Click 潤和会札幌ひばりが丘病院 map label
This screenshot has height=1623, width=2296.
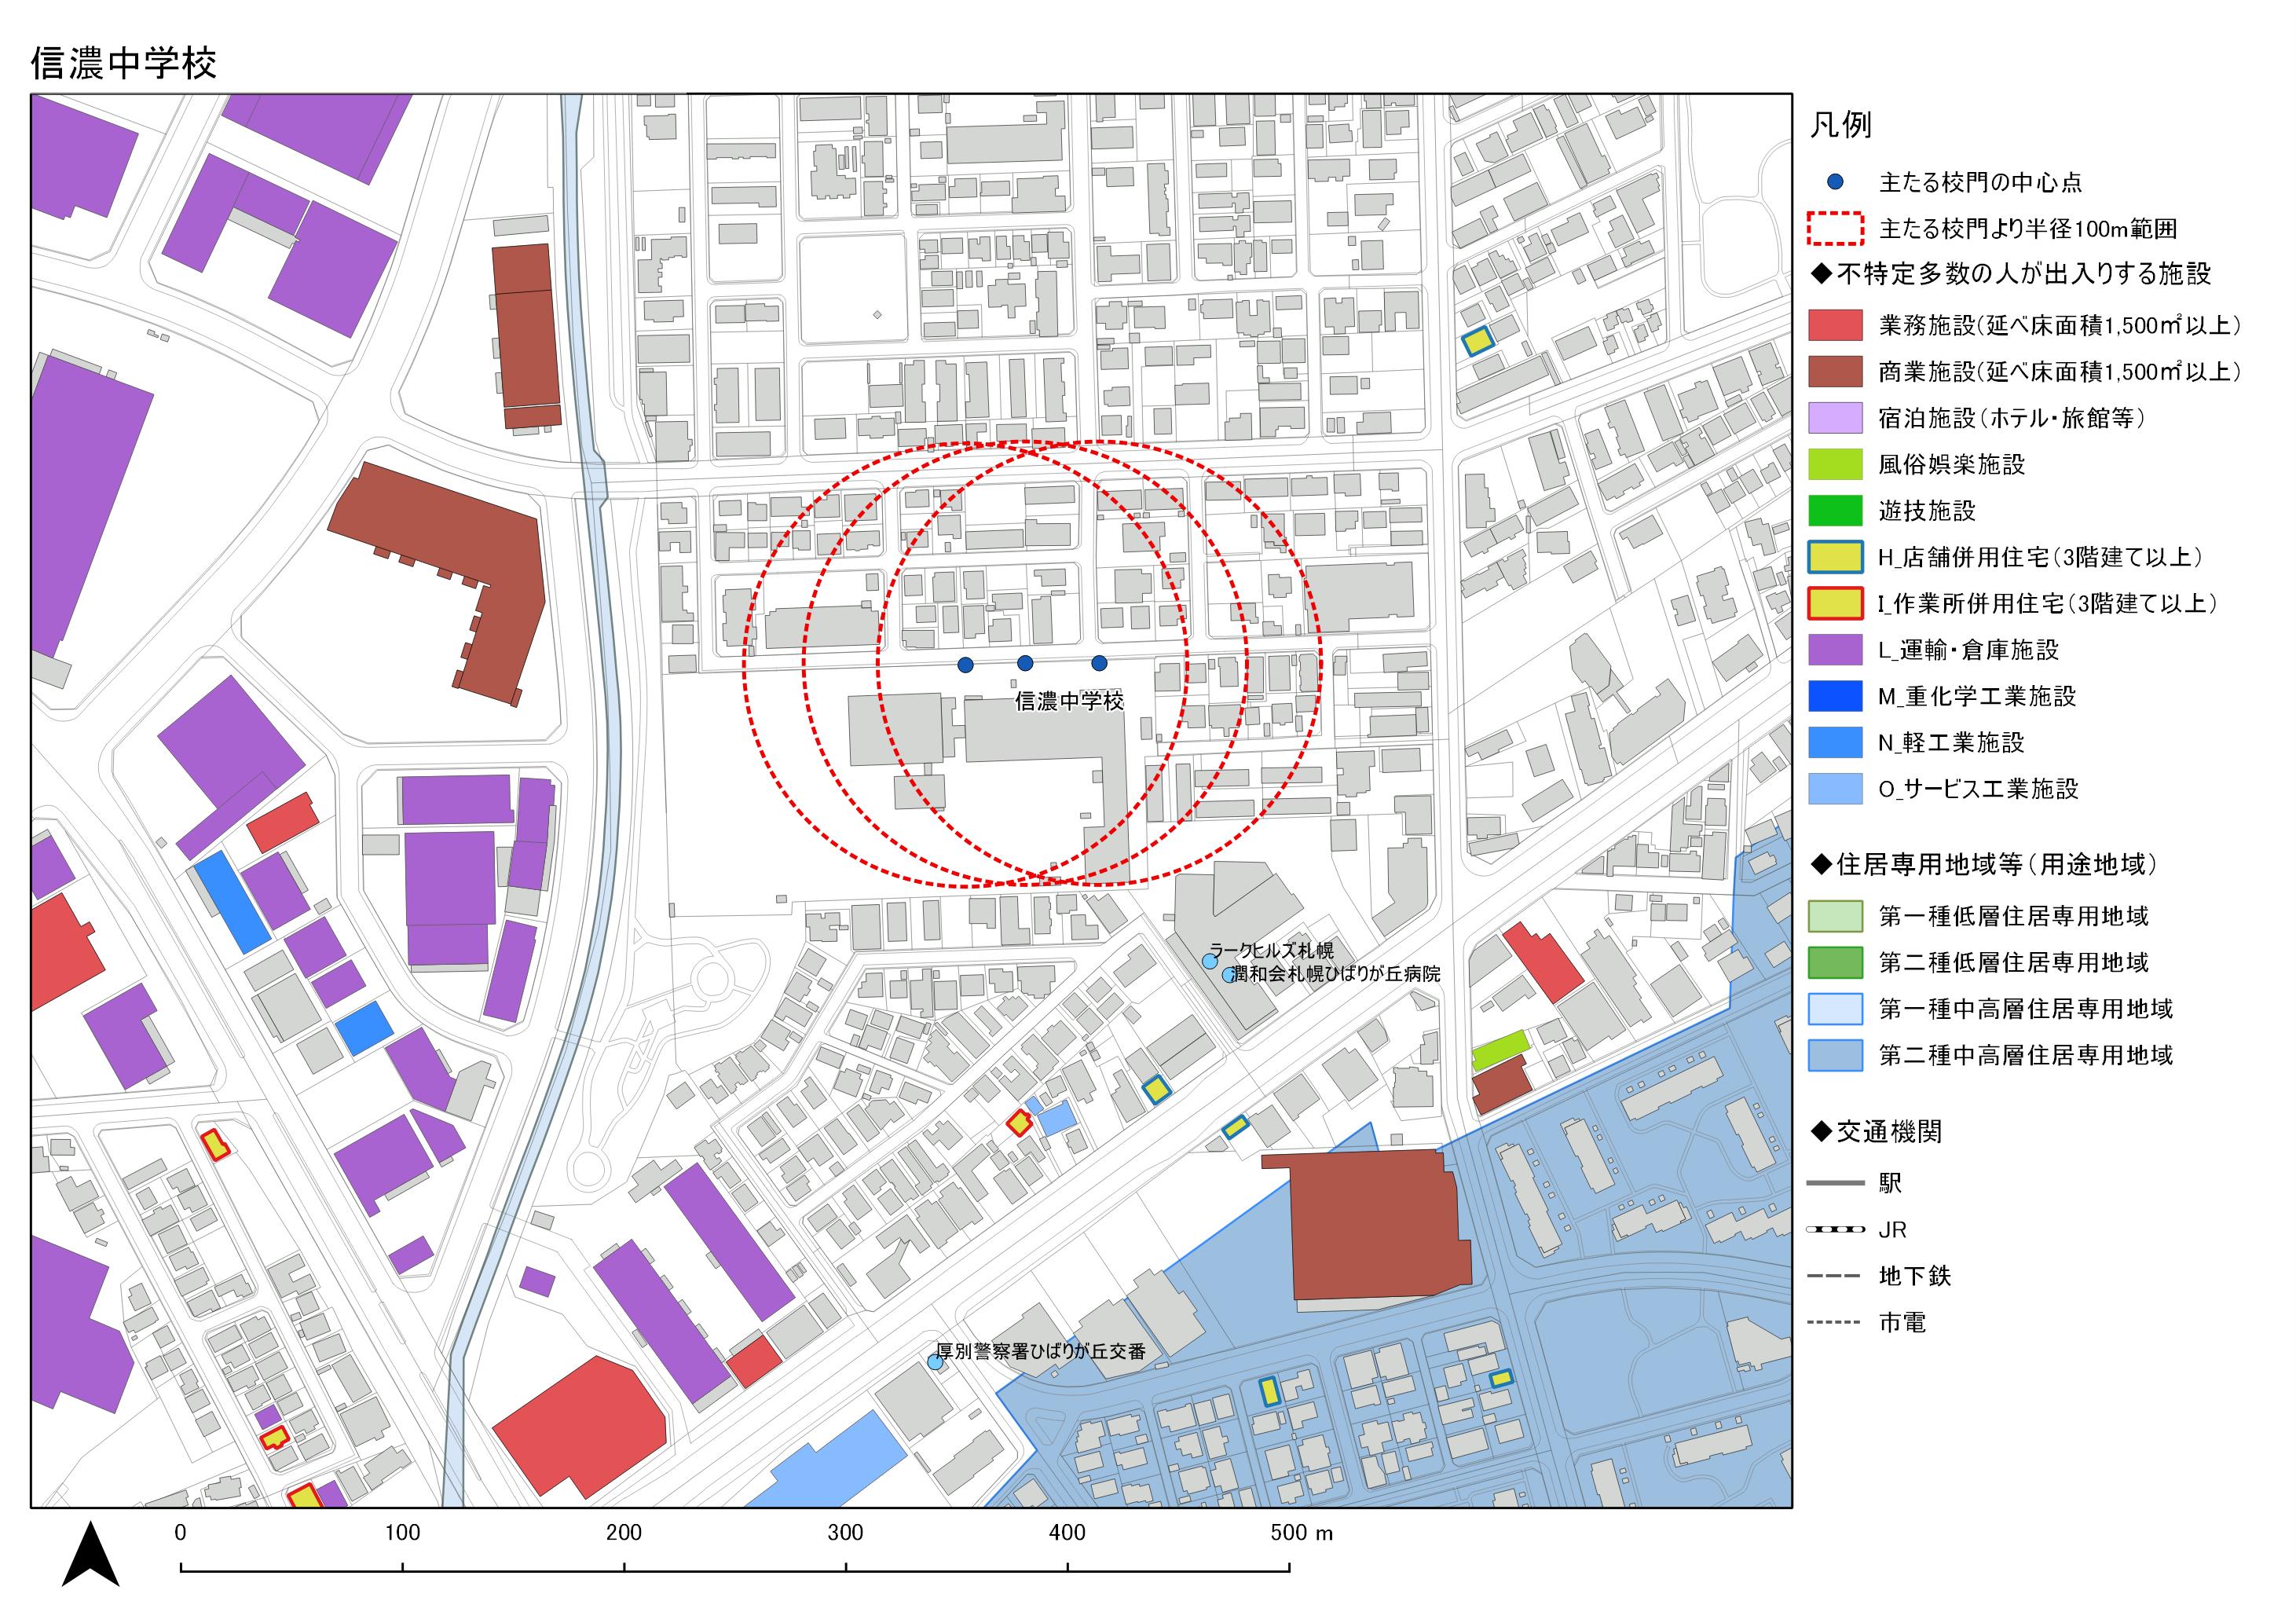click(1336, 974)
